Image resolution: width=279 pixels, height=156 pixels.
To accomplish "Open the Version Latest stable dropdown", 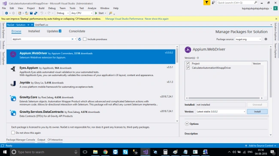I will pyautogui.click(x=221, y=112).
